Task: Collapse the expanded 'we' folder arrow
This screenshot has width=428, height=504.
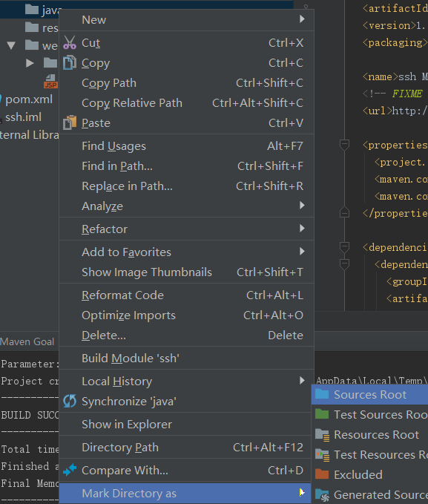Action: (x=11, y=45)
